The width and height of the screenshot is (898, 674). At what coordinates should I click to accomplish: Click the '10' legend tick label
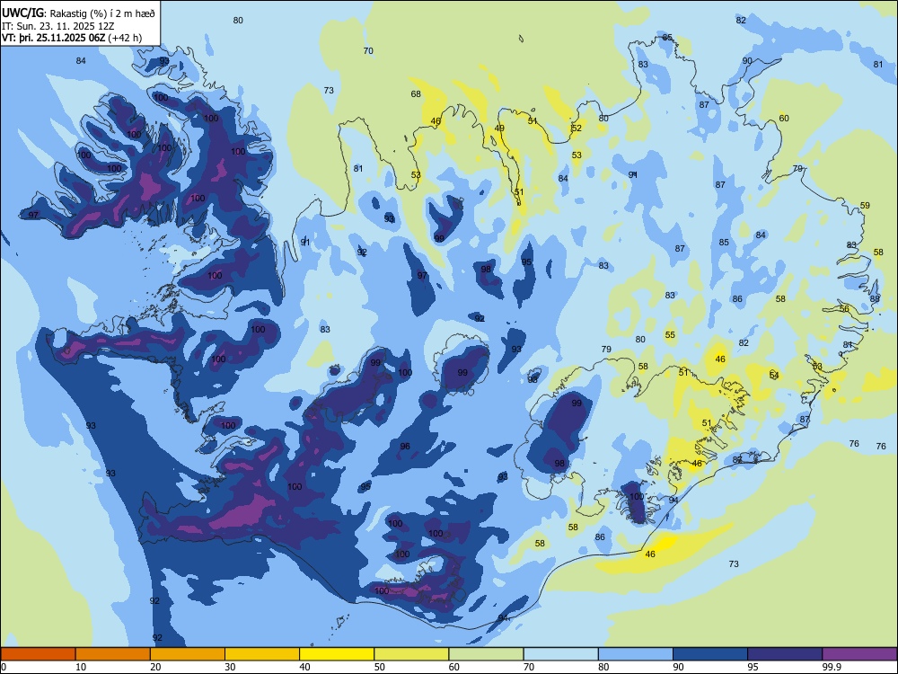(81, 667)
